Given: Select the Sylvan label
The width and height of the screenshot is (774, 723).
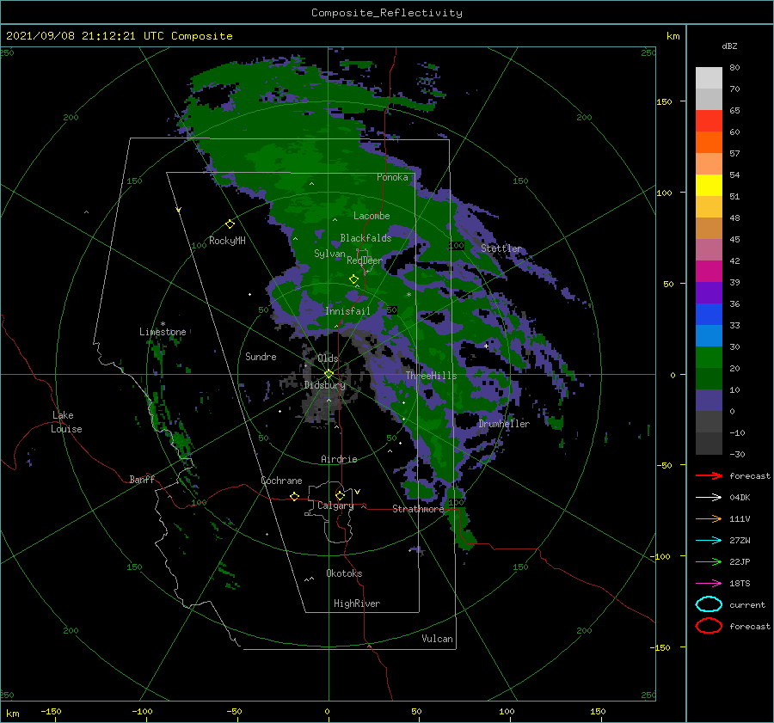Looking at the screenshot, I should point(329,254).
